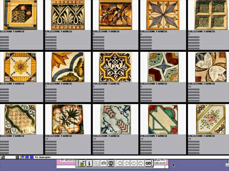Click 'COLLEZIONE FARNESE' caption under palmette tile
Viewport: 229px width, 171px height.
pyautogui.click(x=59, y=31)
